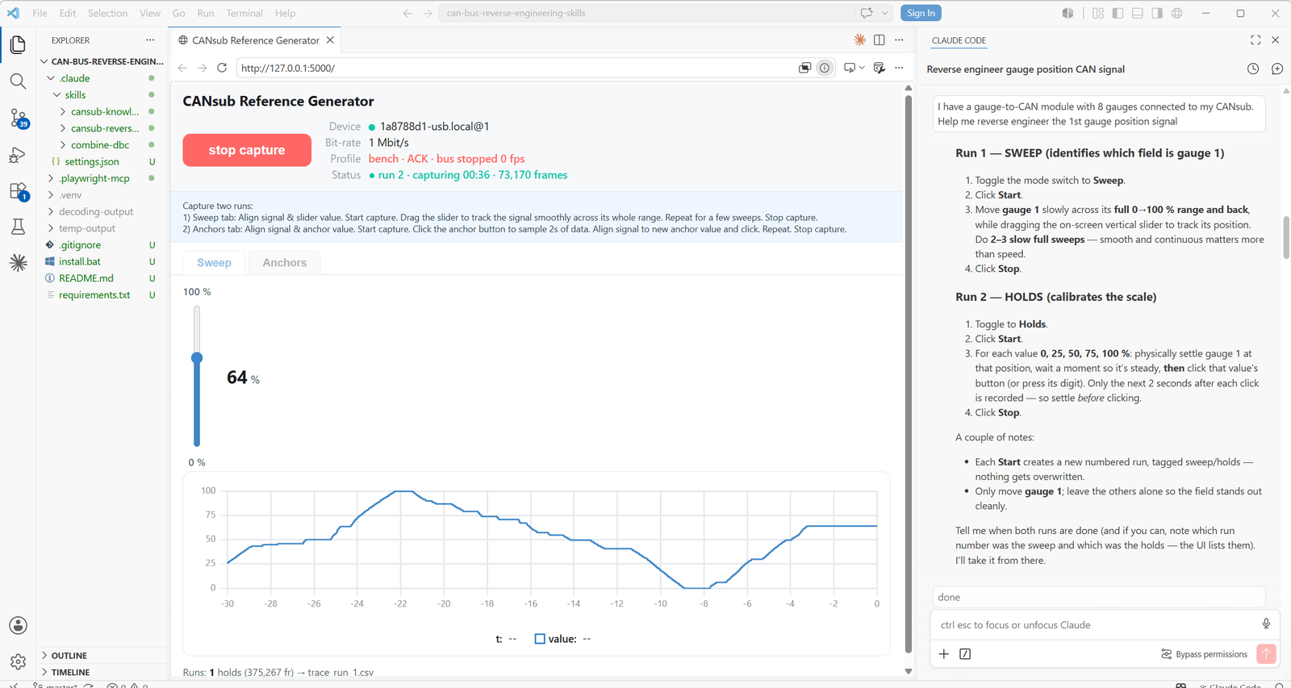Viewport: 1291px width, 688px height.
Task: Open the Testing beaker view
Action: [18, 227]
